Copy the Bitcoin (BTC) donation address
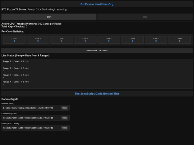 [x=64, y=108]
